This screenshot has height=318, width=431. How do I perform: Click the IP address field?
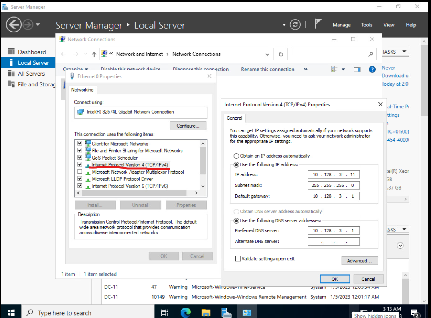(x=334, y=174)
